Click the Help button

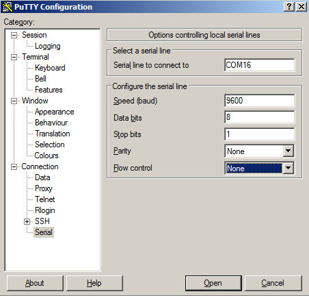(x=94, y=283)
